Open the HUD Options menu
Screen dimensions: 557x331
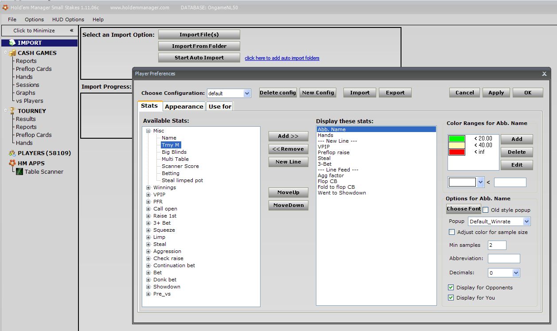pos(68,19)
